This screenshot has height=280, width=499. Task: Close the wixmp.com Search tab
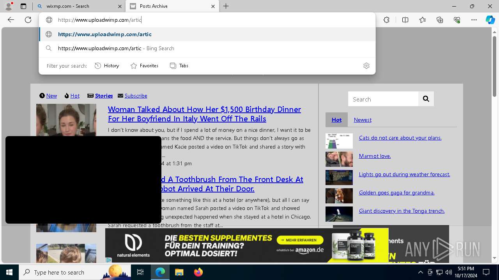pos(120,6)
